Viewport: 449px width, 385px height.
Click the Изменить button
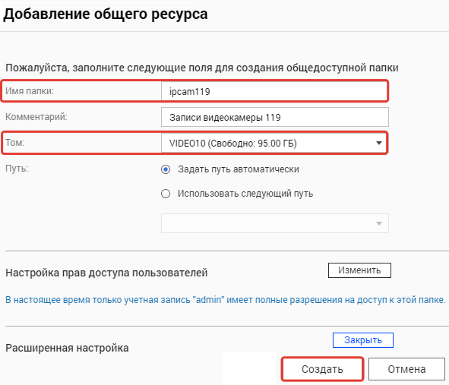point(359,270)
